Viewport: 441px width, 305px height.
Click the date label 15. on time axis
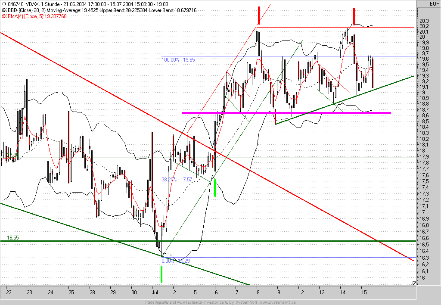pos(364,293)
